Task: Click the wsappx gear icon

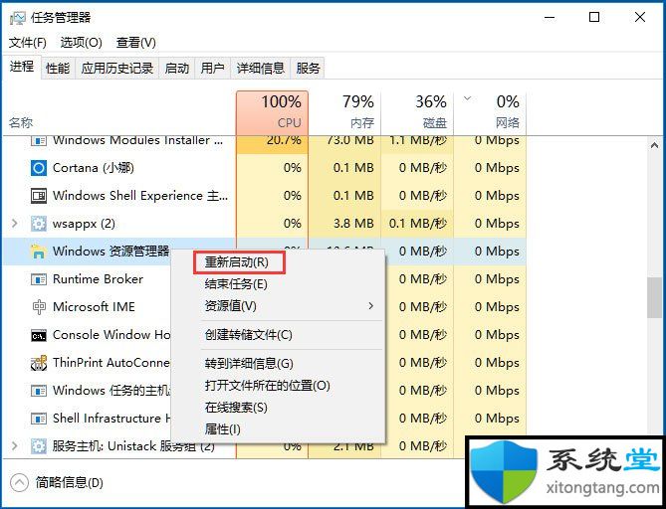Action: tap(39, 224)
